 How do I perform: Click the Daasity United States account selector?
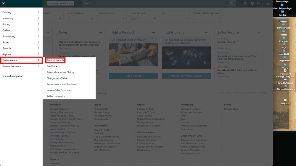61,3
